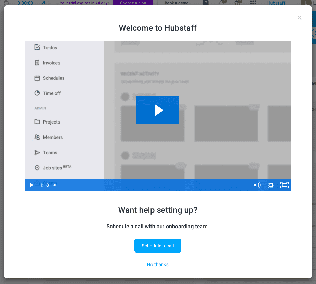
Task: Open video settings with the gear icon
Action: [x=271, y=185]
